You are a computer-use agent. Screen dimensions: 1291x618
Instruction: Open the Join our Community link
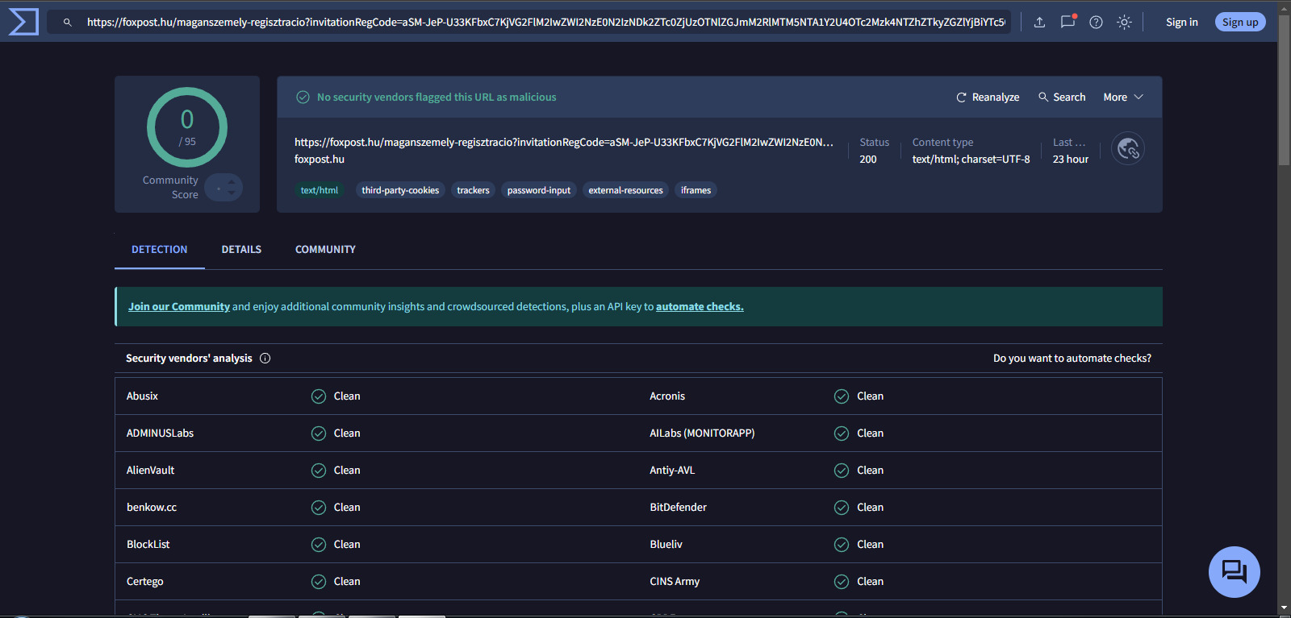coord(179,307)
